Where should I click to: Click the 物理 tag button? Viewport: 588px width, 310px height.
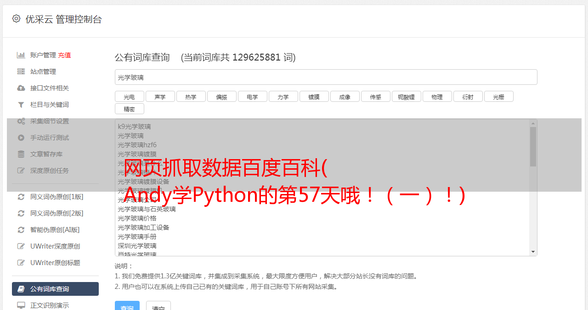[x=437, y=96]
